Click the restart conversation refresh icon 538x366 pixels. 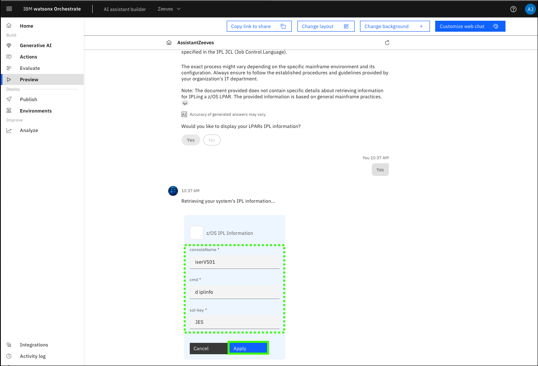[387, 43]
